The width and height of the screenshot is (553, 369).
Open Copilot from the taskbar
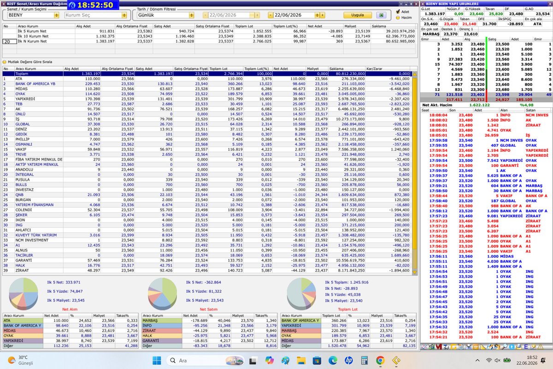pyautogui.click(x=269, y=360)
